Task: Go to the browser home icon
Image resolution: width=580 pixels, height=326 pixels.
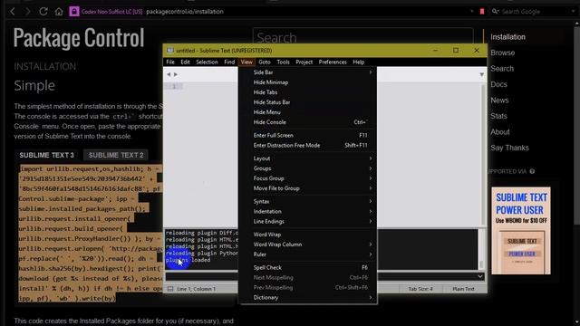Action: pyautogui.click(x=58, y=12)
